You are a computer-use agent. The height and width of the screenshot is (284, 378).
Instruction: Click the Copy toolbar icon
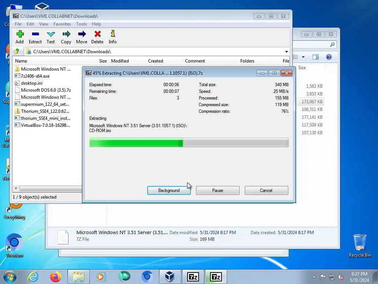coord(66,37)
